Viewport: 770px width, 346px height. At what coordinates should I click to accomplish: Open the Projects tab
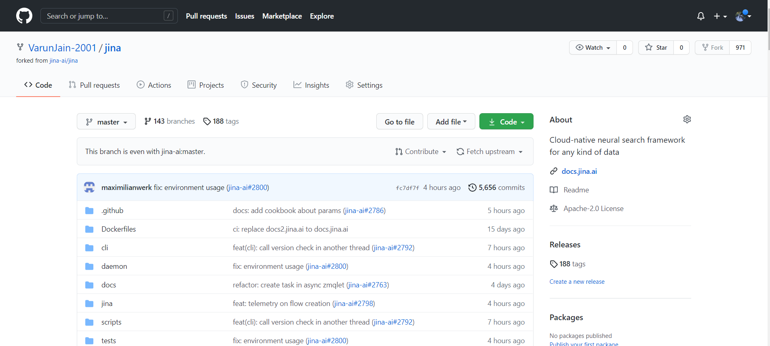point(206,85)
